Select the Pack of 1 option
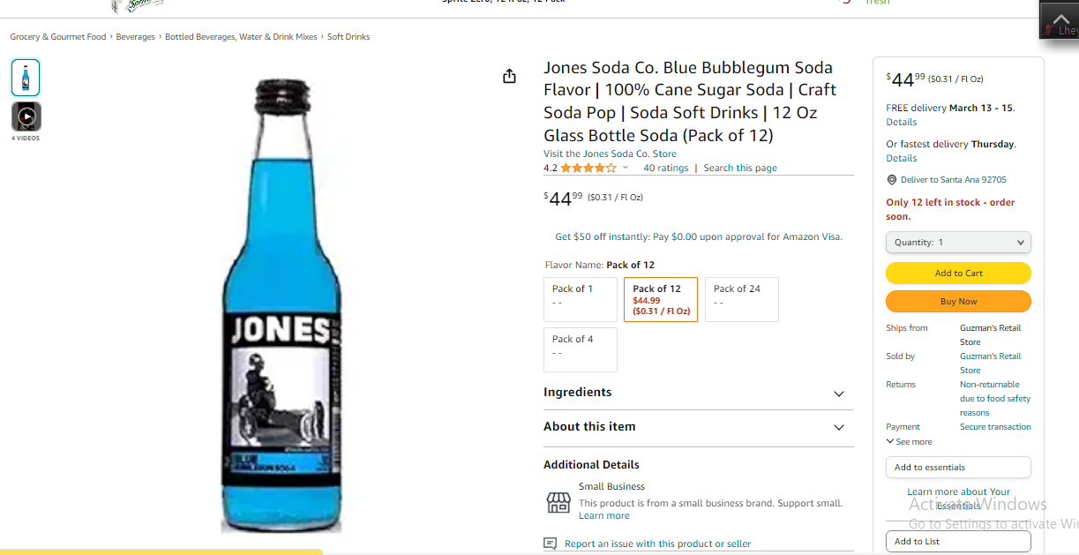 pyautogui.click(x=581, y=300)
